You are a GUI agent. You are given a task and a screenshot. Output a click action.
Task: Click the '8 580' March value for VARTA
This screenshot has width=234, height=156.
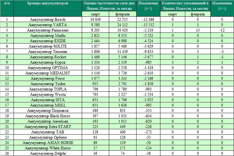click(96, 25)
